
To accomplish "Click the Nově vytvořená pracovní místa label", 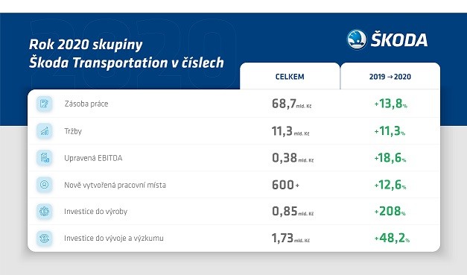I will tap(115, 185).
